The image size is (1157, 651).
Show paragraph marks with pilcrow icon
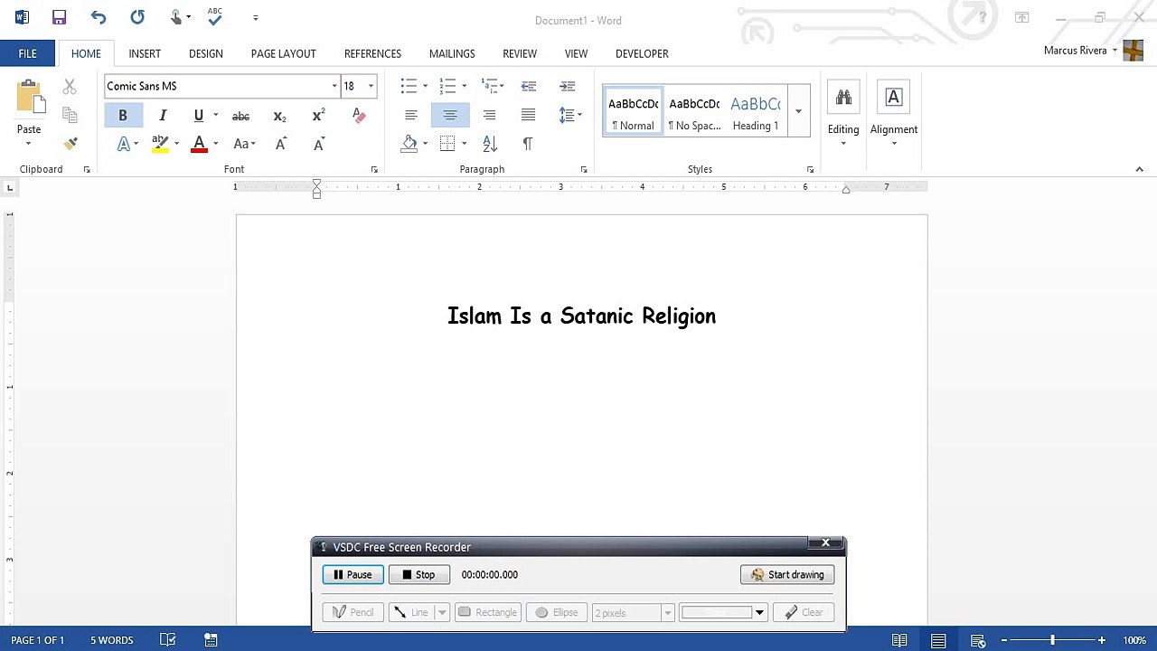528,144
